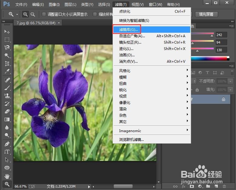Filter layers by type text icon
Screen dimensions: 236x190
207,73
